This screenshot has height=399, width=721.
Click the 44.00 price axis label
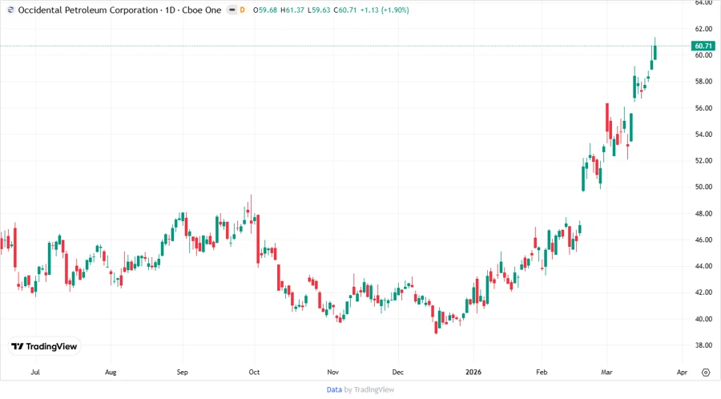(703, 266)
